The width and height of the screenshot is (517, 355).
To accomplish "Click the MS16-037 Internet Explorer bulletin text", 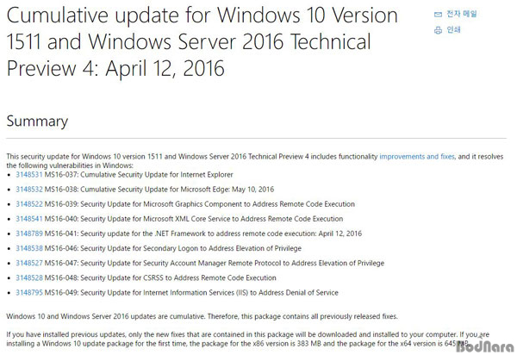I will point(139,175).
